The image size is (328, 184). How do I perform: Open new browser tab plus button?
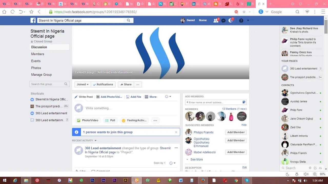point(270,4)
